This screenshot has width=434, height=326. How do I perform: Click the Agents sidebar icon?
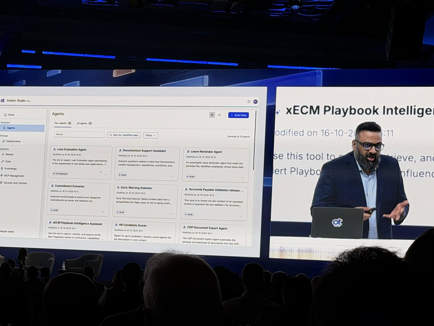4,128
